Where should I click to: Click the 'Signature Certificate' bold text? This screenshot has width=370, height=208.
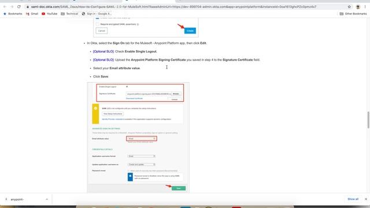pos(238,60)
